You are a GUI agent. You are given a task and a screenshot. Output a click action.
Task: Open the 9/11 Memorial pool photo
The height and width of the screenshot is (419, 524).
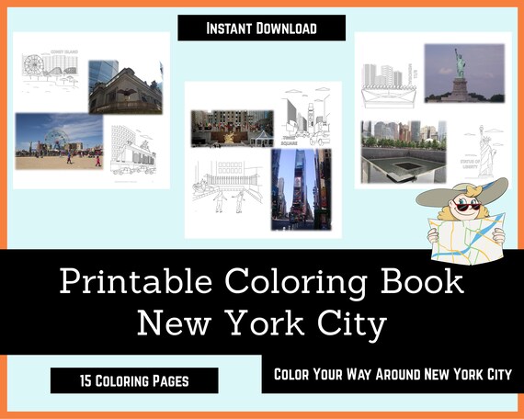[x=404, y=152]
